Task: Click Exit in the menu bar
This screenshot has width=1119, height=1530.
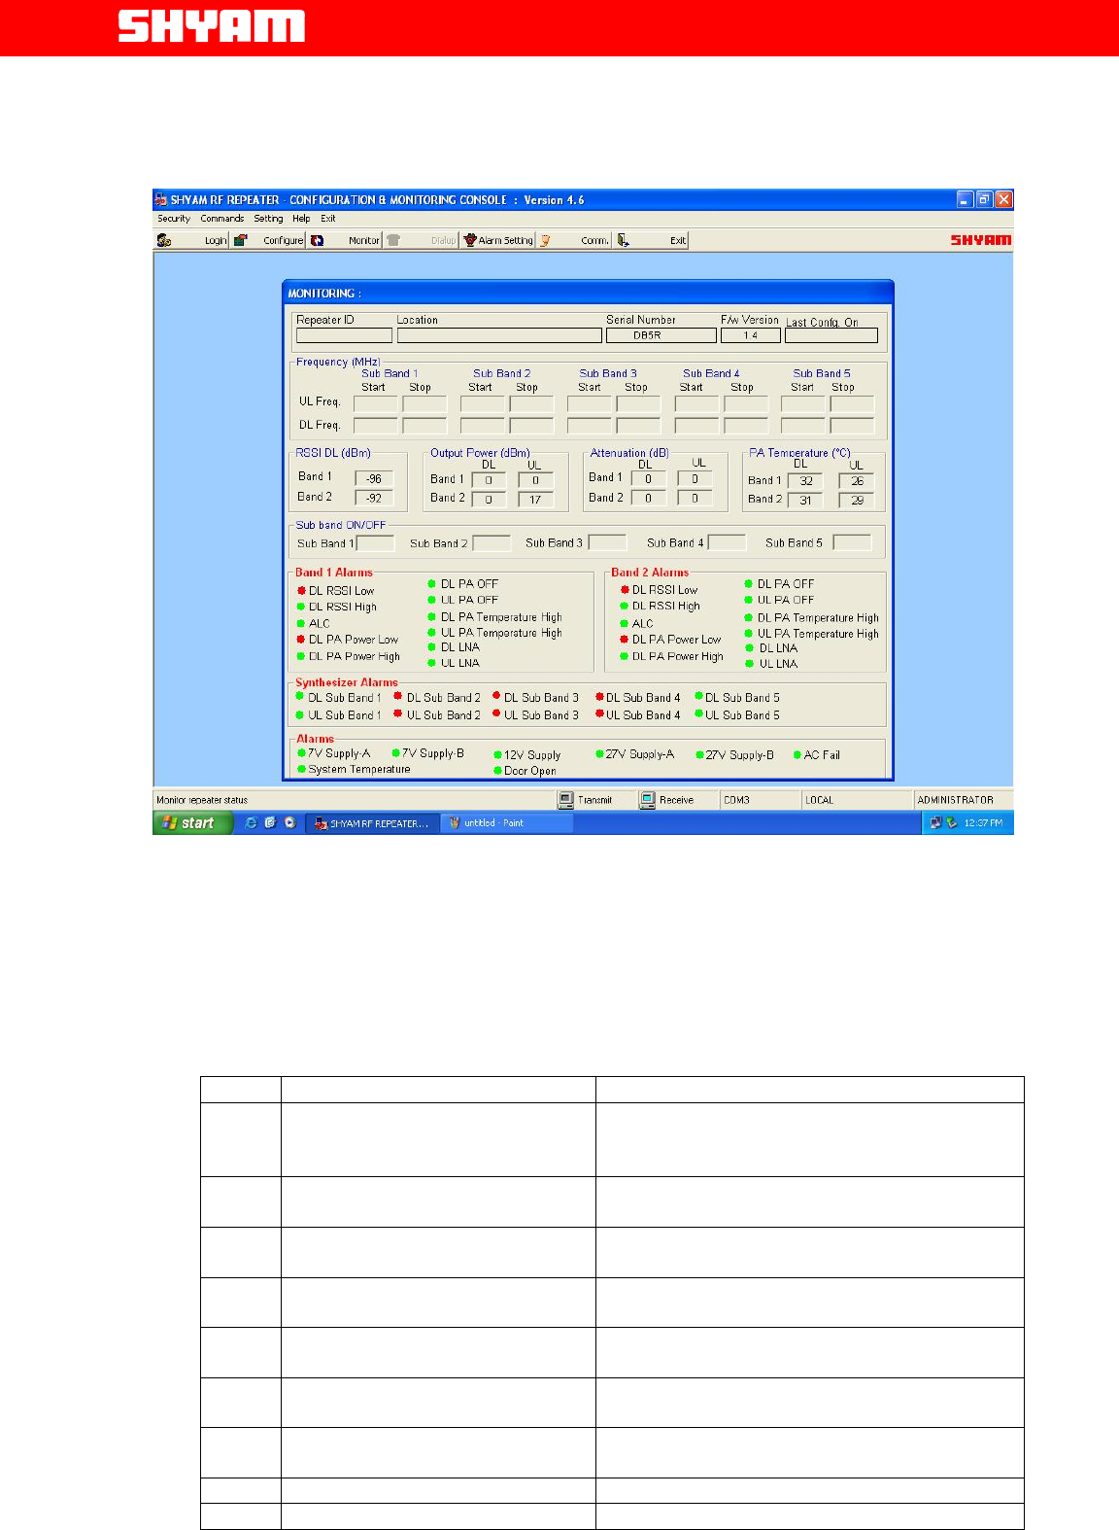Action: (328, 219)
